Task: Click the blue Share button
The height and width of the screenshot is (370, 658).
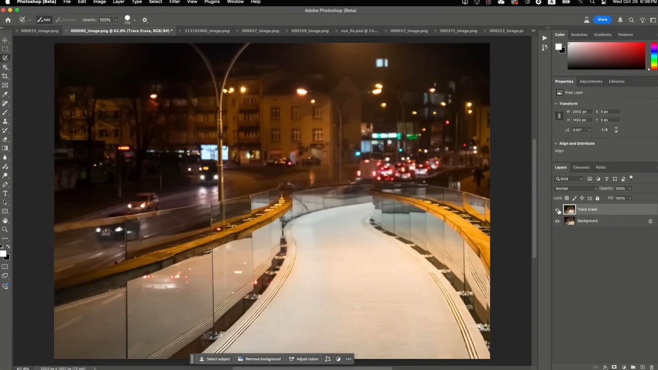Action: (602, 19)
